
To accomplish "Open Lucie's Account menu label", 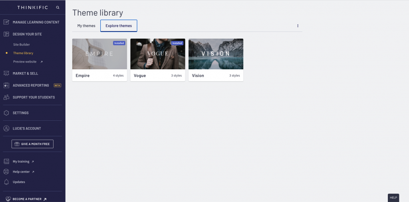I will click(27, 128).
